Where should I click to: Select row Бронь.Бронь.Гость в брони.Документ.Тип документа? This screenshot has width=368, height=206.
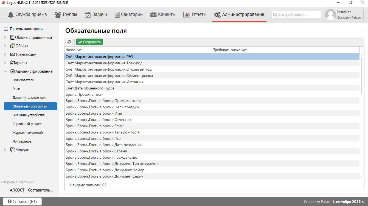(212, 164)
